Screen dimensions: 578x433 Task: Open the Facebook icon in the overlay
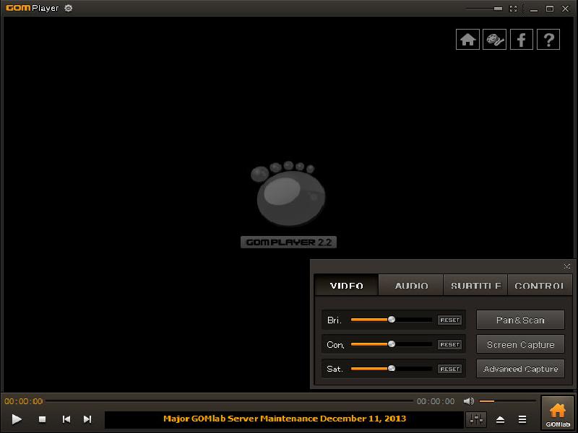click(521, 40)
